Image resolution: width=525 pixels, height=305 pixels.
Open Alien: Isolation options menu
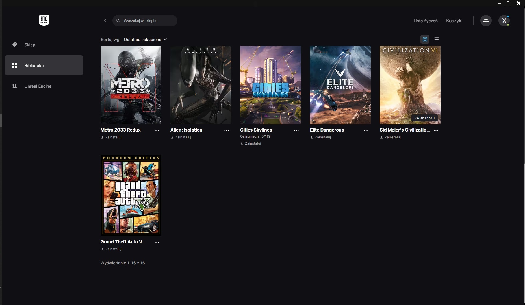tap(226, 130)
